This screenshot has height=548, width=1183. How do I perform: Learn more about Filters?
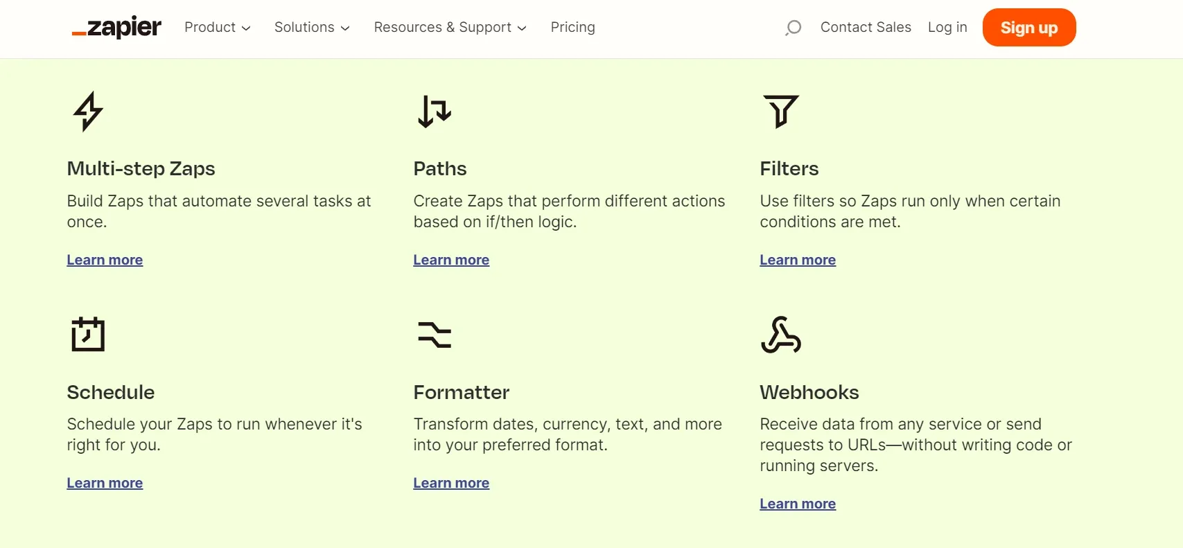pos(798,260)
